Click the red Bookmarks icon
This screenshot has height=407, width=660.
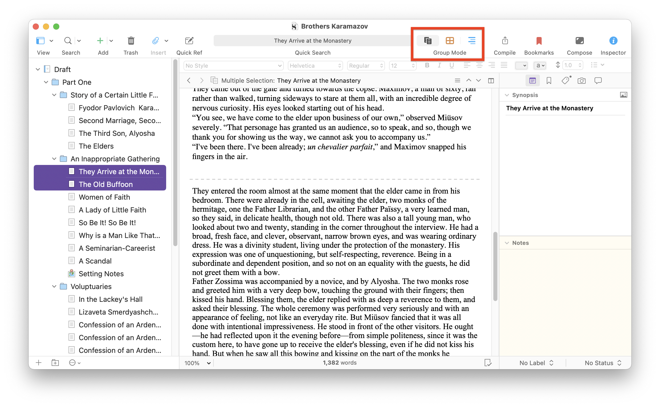pos(539,41)
